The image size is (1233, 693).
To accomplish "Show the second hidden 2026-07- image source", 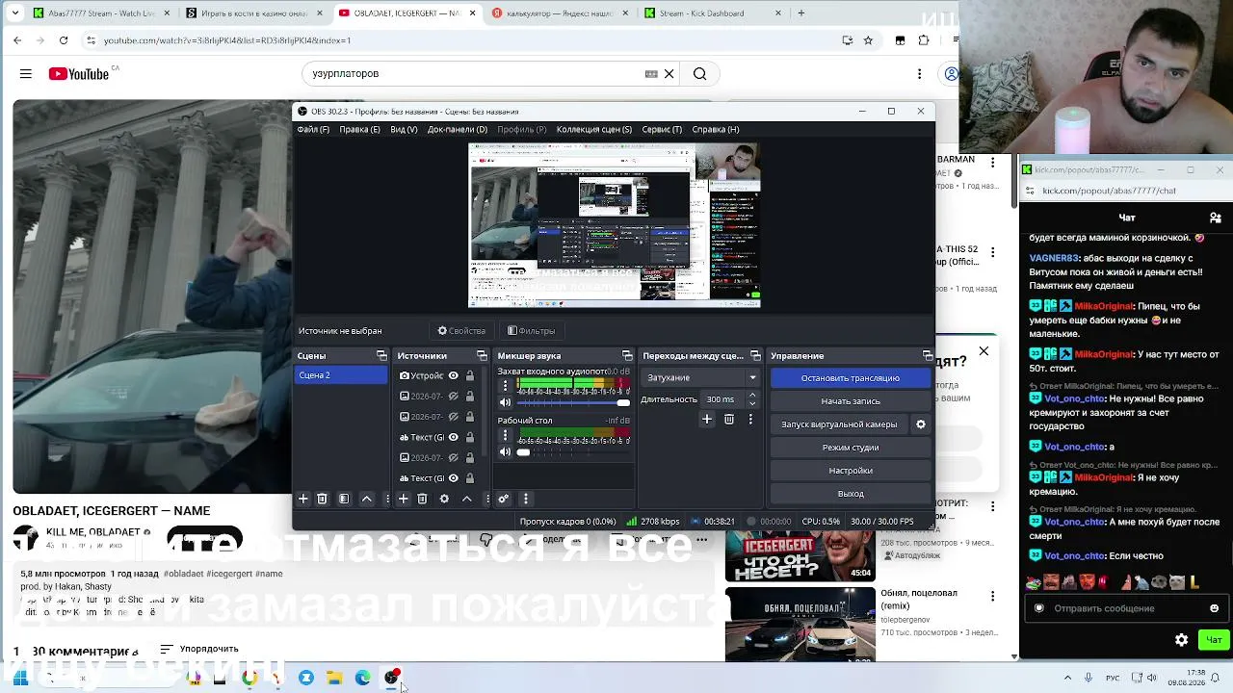I will (x=454, y=417).
